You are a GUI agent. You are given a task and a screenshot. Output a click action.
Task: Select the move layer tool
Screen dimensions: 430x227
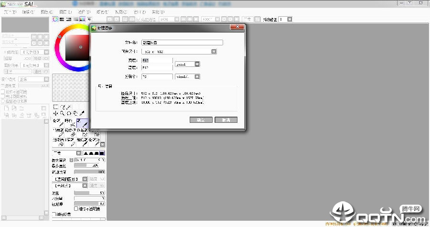click(55, 113)
